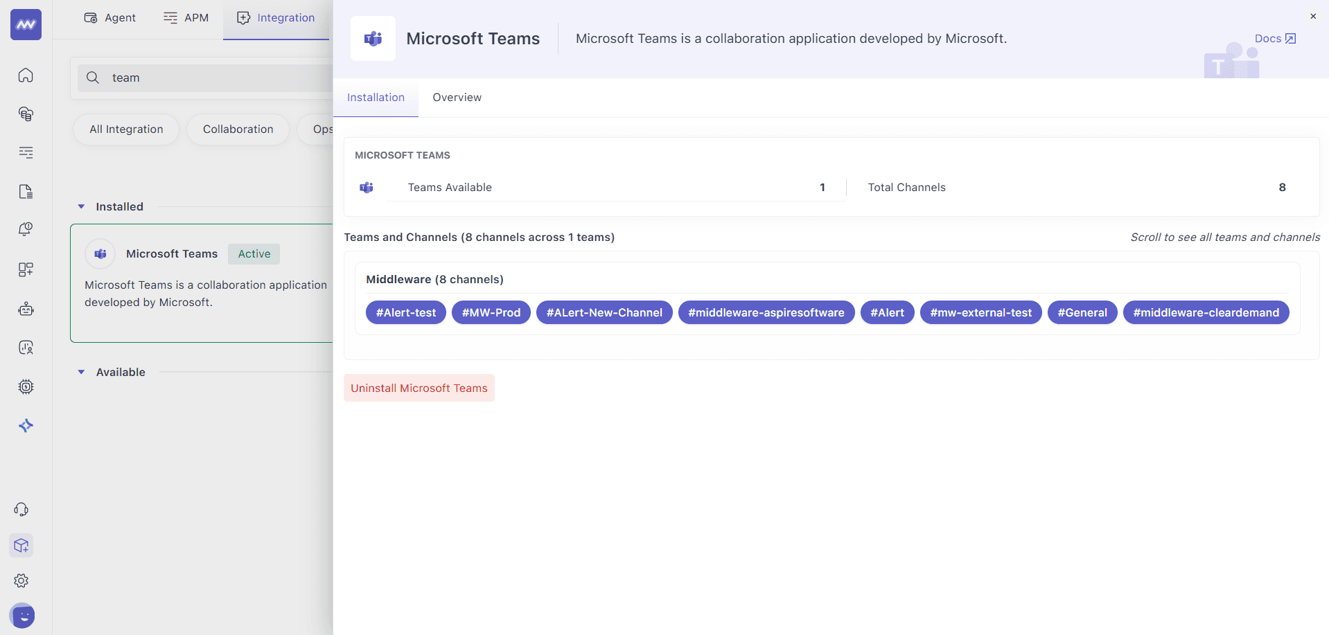Screen dimensions: 1329x635
Task: Click the user avatar at the bottom left
Action: tap(23, 616)
